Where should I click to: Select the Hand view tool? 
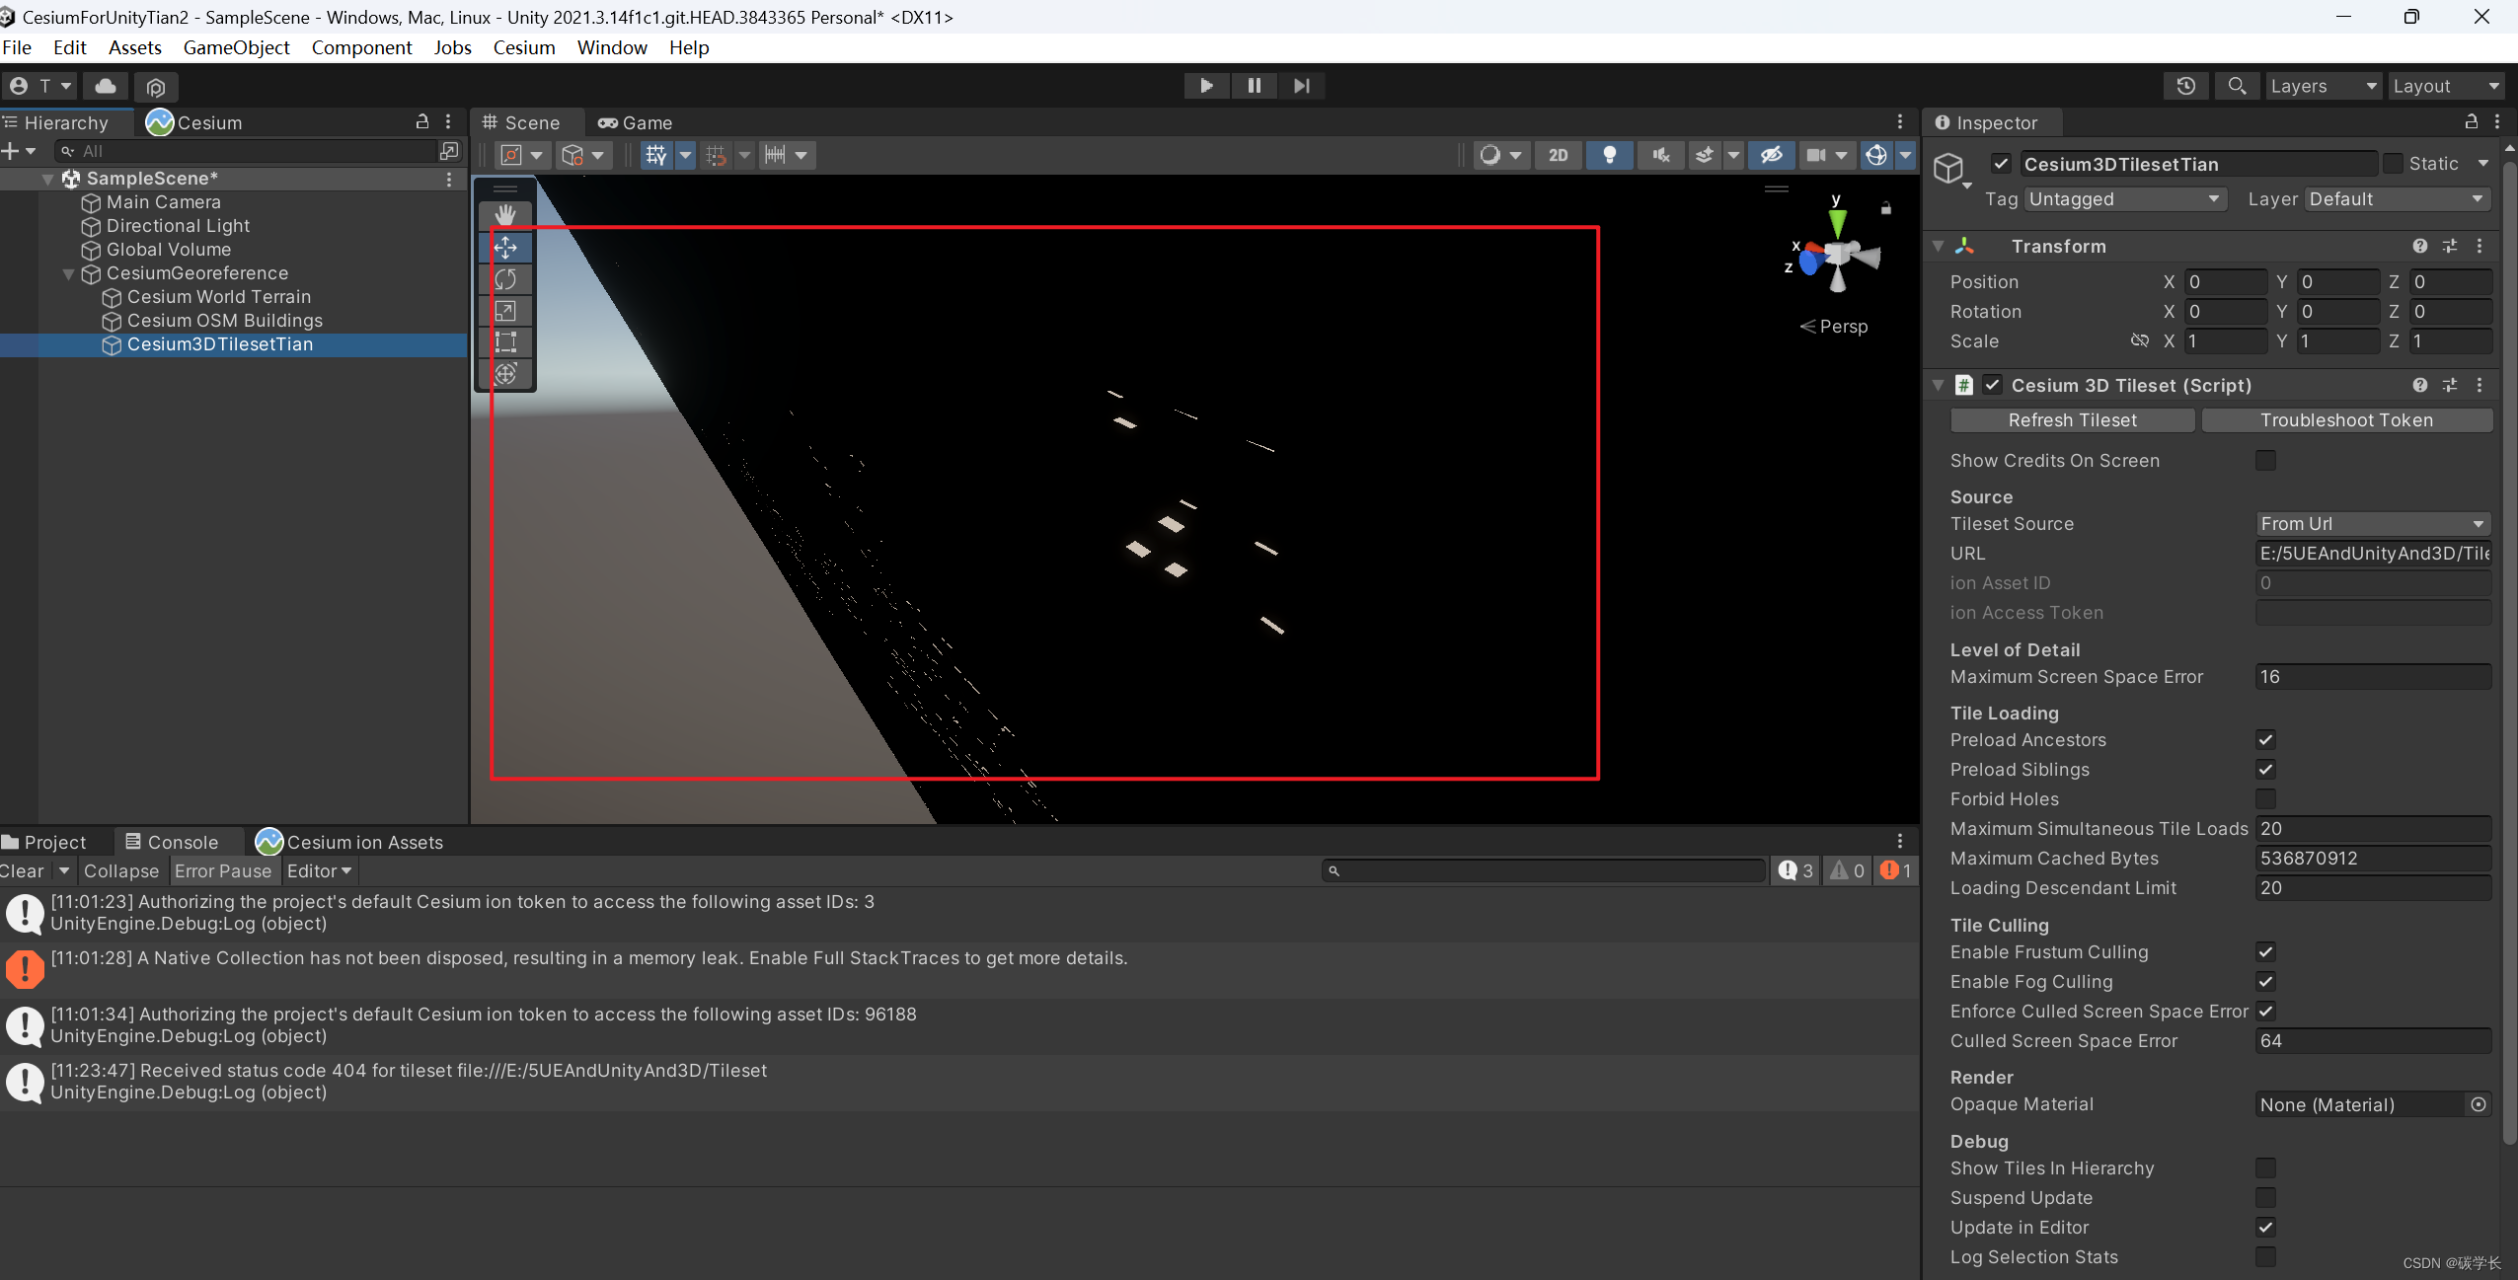pos(505,214)
